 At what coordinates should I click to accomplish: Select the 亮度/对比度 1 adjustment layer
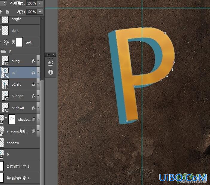20,166
